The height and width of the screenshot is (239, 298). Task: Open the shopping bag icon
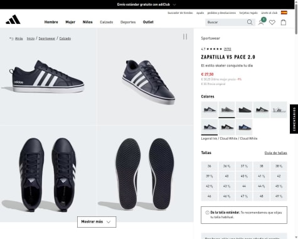point(284,22)
